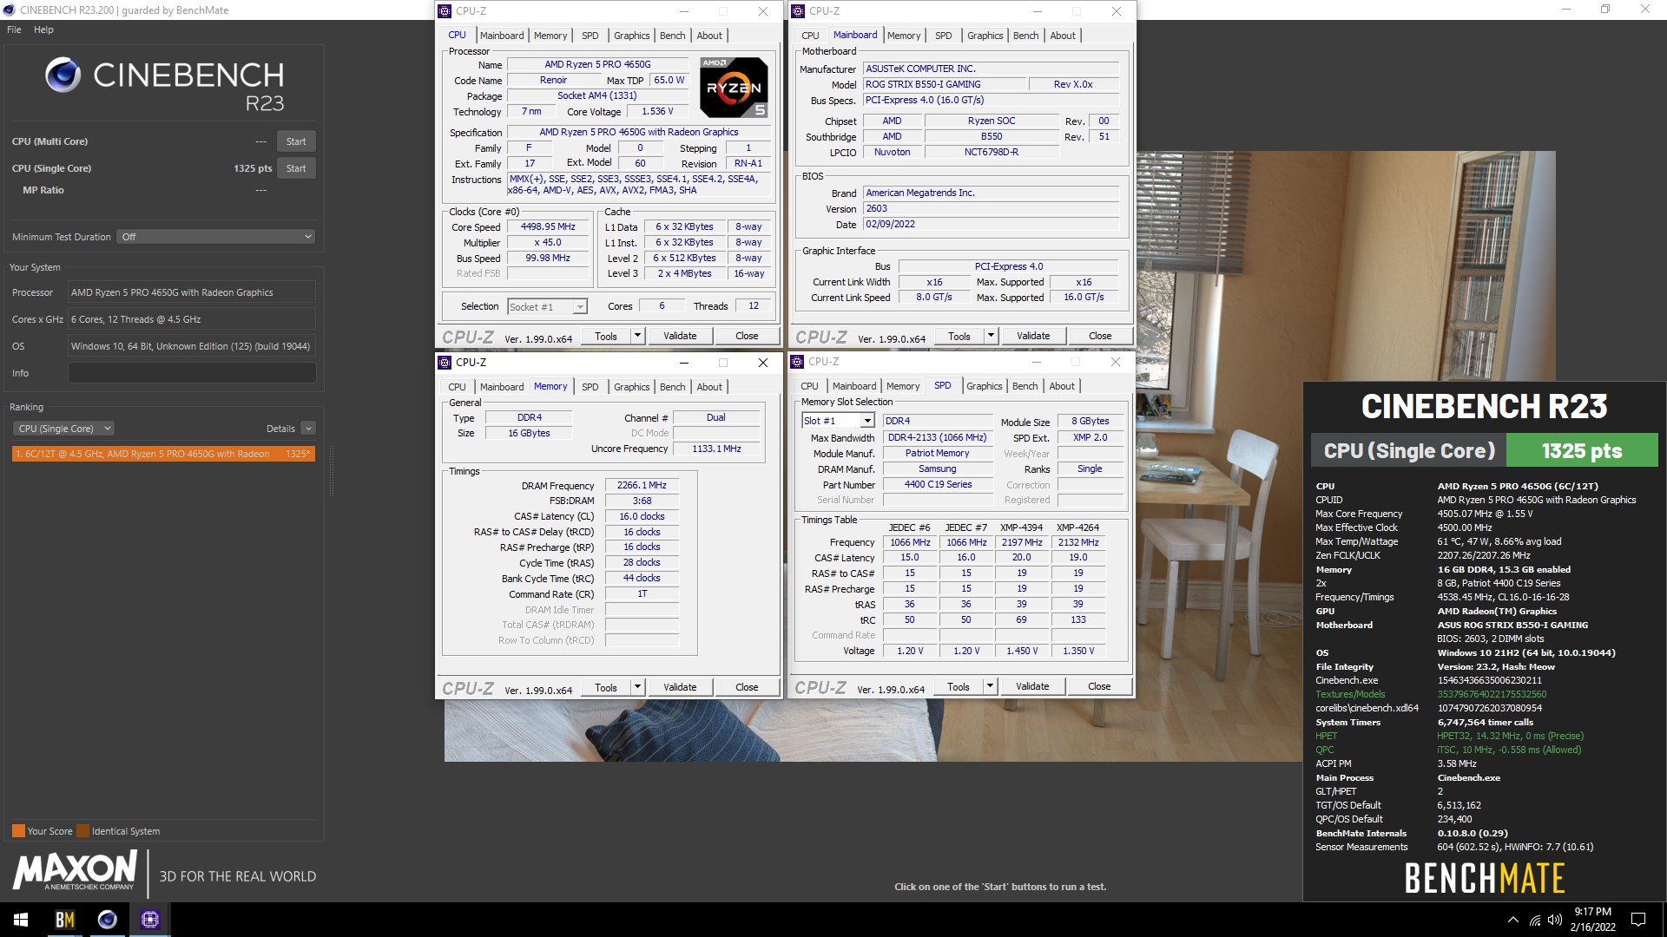
Task: Click the volume icon in the system tray
Action: (1554, 920)
